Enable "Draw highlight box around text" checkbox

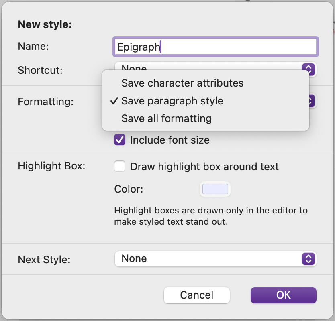(x=120, y=167)
